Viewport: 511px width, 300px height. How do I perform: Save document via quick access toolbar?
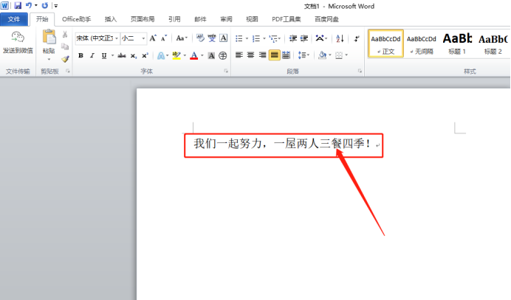point(18,6)
